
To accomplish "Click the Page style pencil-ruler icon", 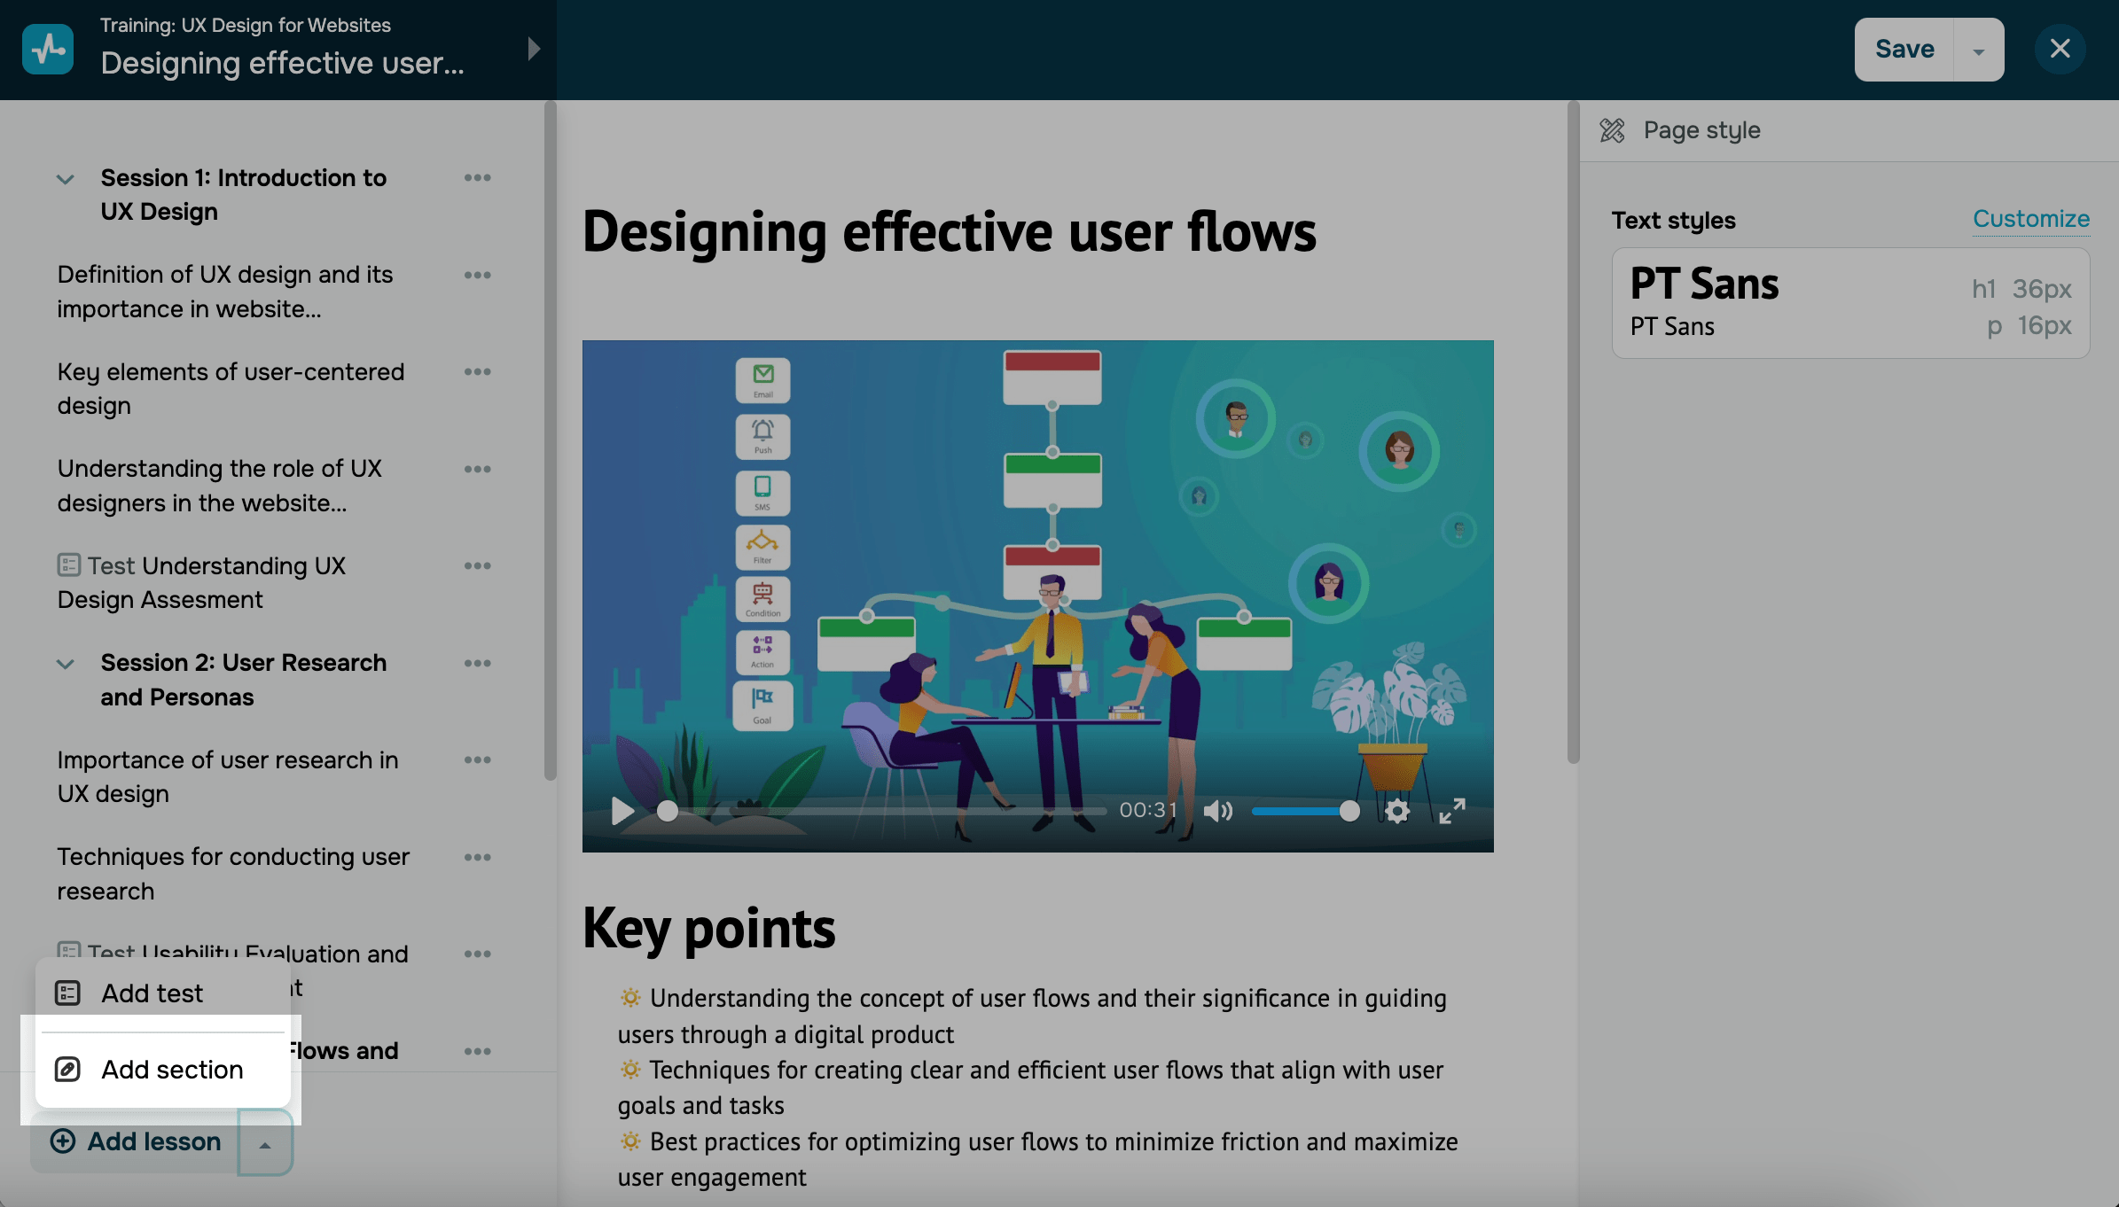I will pyautogui.click(x=1612, y=130).
